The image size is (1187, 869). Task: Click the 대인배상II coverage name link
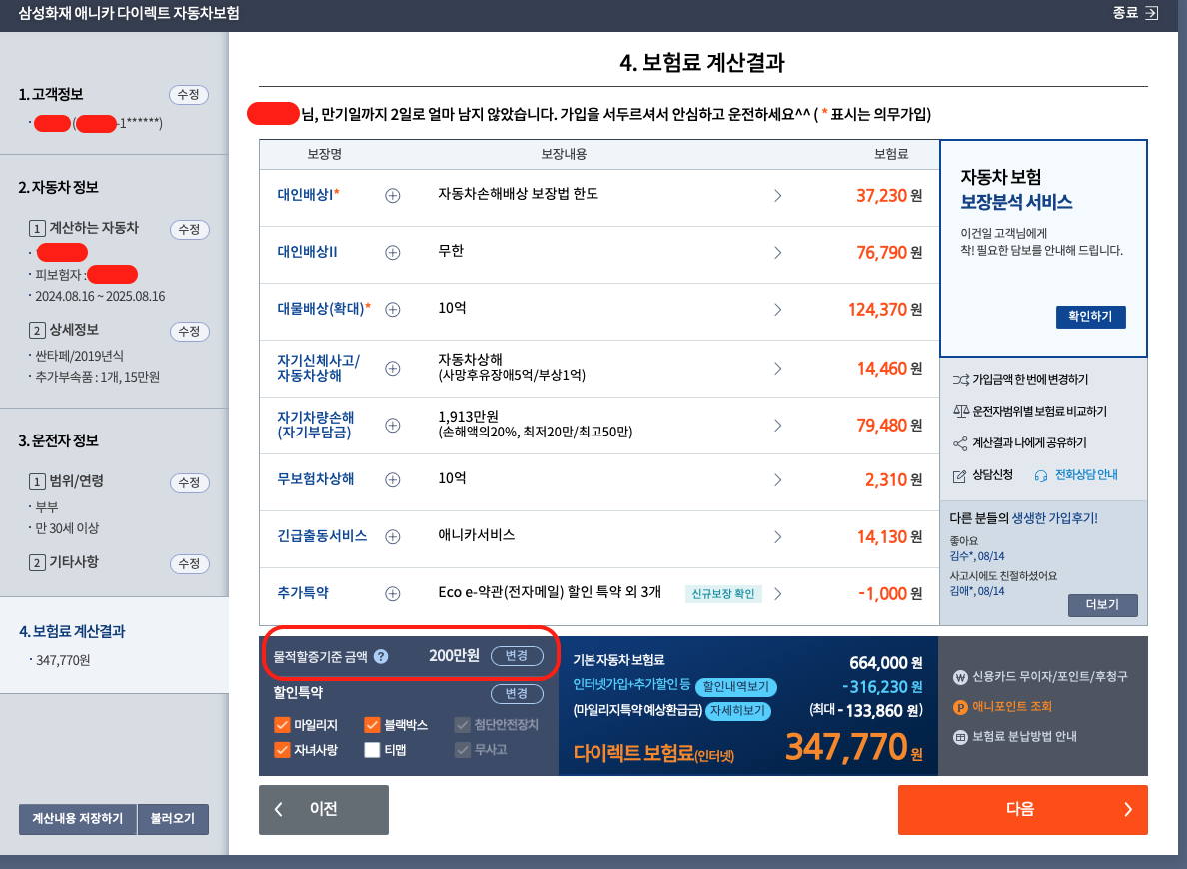pos(308,252)
